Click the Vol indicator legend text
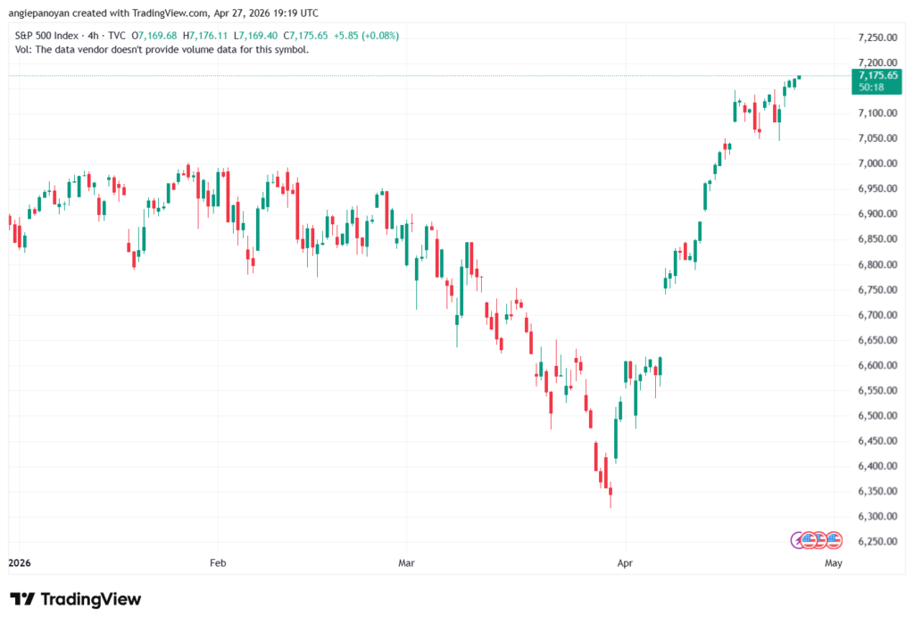The width and height of the screenshot is (914, 624). coord(162,50)
